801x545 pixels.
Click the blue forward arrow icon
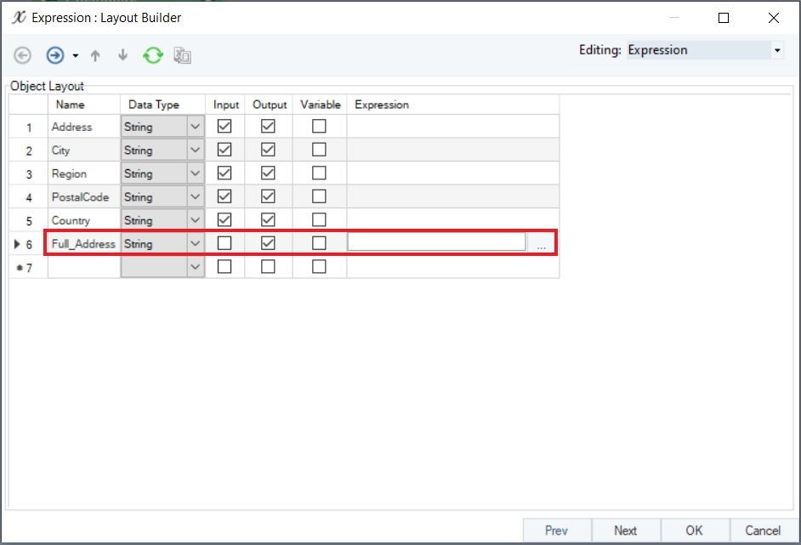pyautogui.click(x=55, y=55)
